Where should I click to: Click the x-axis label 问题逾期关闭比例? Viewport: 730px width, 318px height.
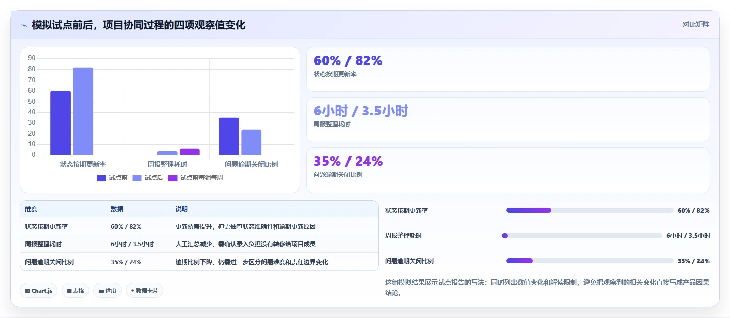[x=251, y=164]
